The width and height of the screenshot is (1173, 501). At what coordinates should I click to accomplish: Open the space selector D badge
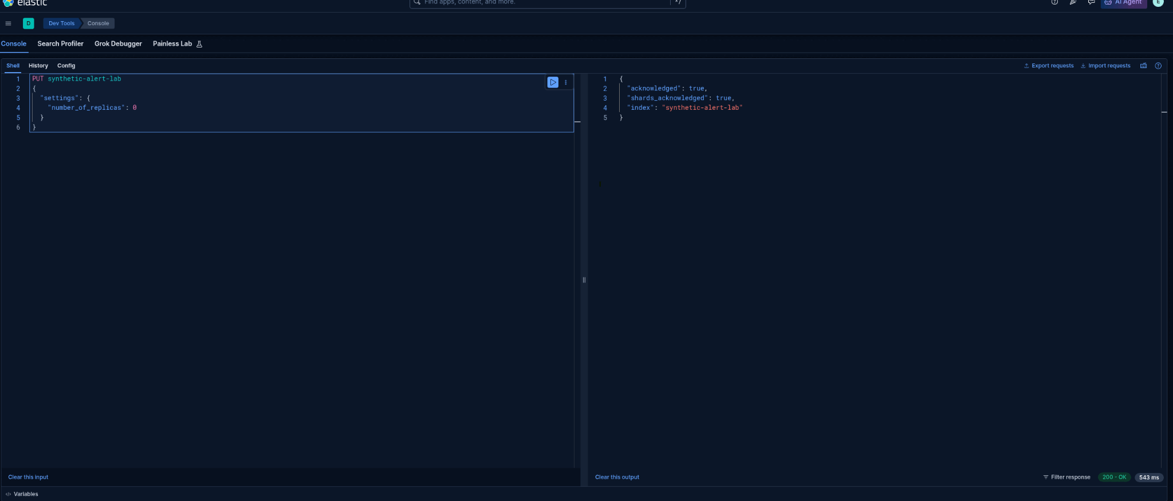pyautogui.click(x=29, y=23)
